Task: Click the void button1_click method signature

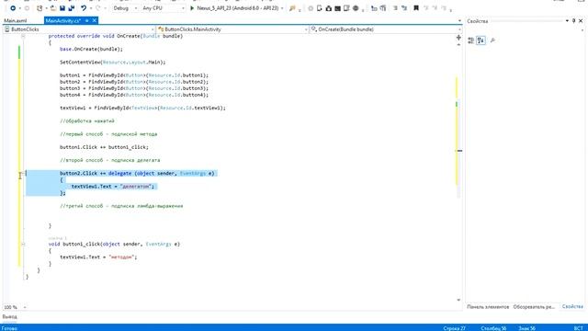Action: tap(114, 244)
